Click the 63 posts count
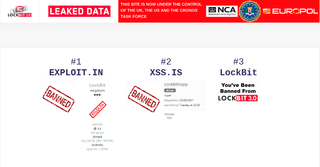 [97, 133]
